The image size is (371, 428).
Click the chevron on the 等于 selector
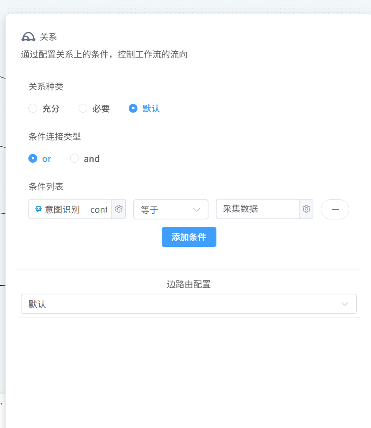pyautogui.click(x=196, y=209)
